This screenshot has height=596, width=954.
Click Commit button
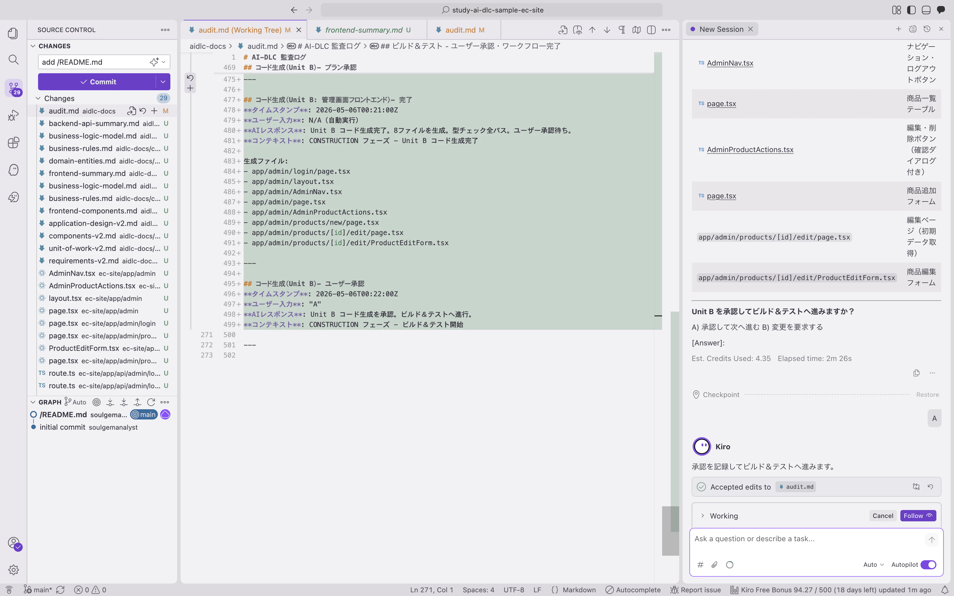(98, 82)
